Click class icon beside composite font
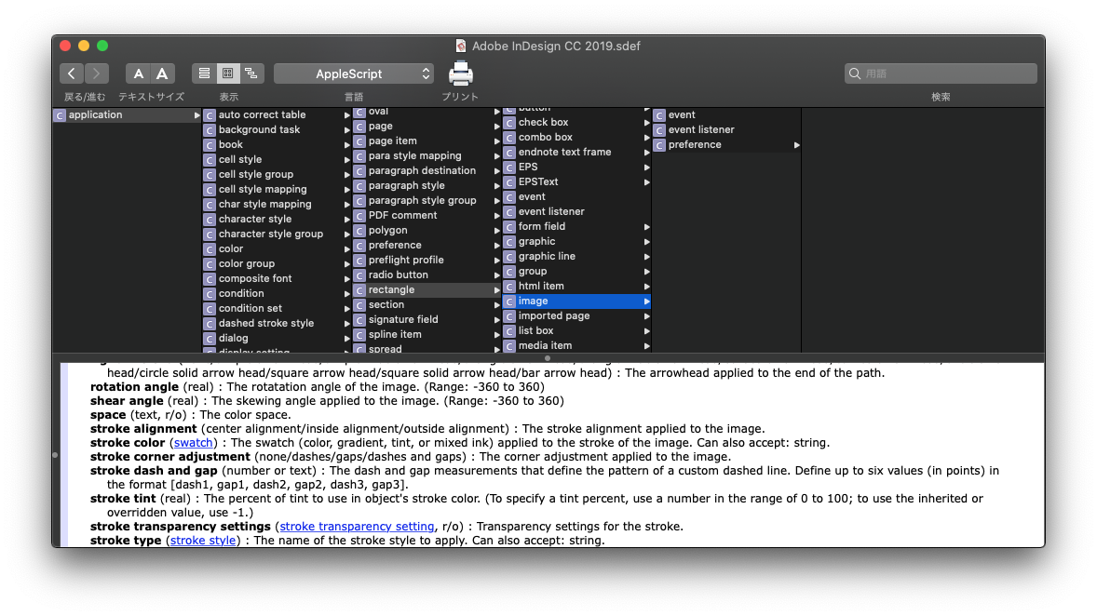1097x616 pixels. (x=210, y=279)
